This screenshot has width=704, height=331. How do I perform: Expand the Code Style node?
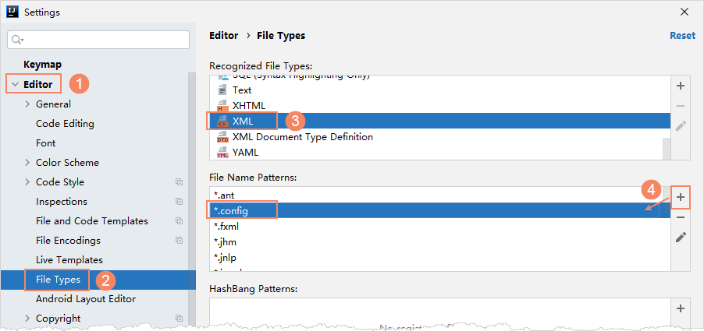28,182
